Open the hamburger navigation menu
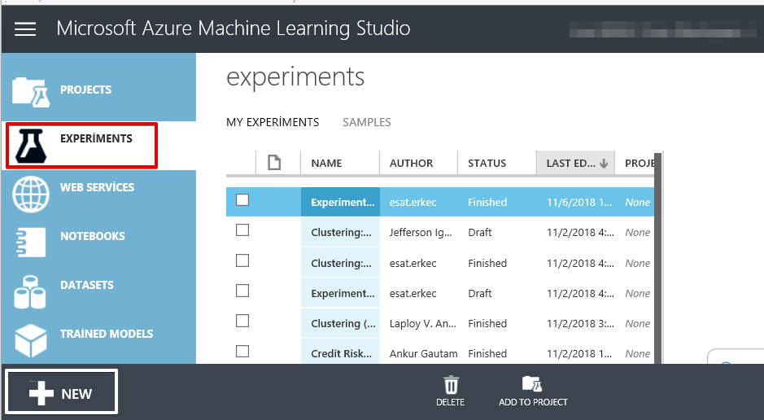The image size is (764, 420). pyautogui.click(x=25, y=29)
